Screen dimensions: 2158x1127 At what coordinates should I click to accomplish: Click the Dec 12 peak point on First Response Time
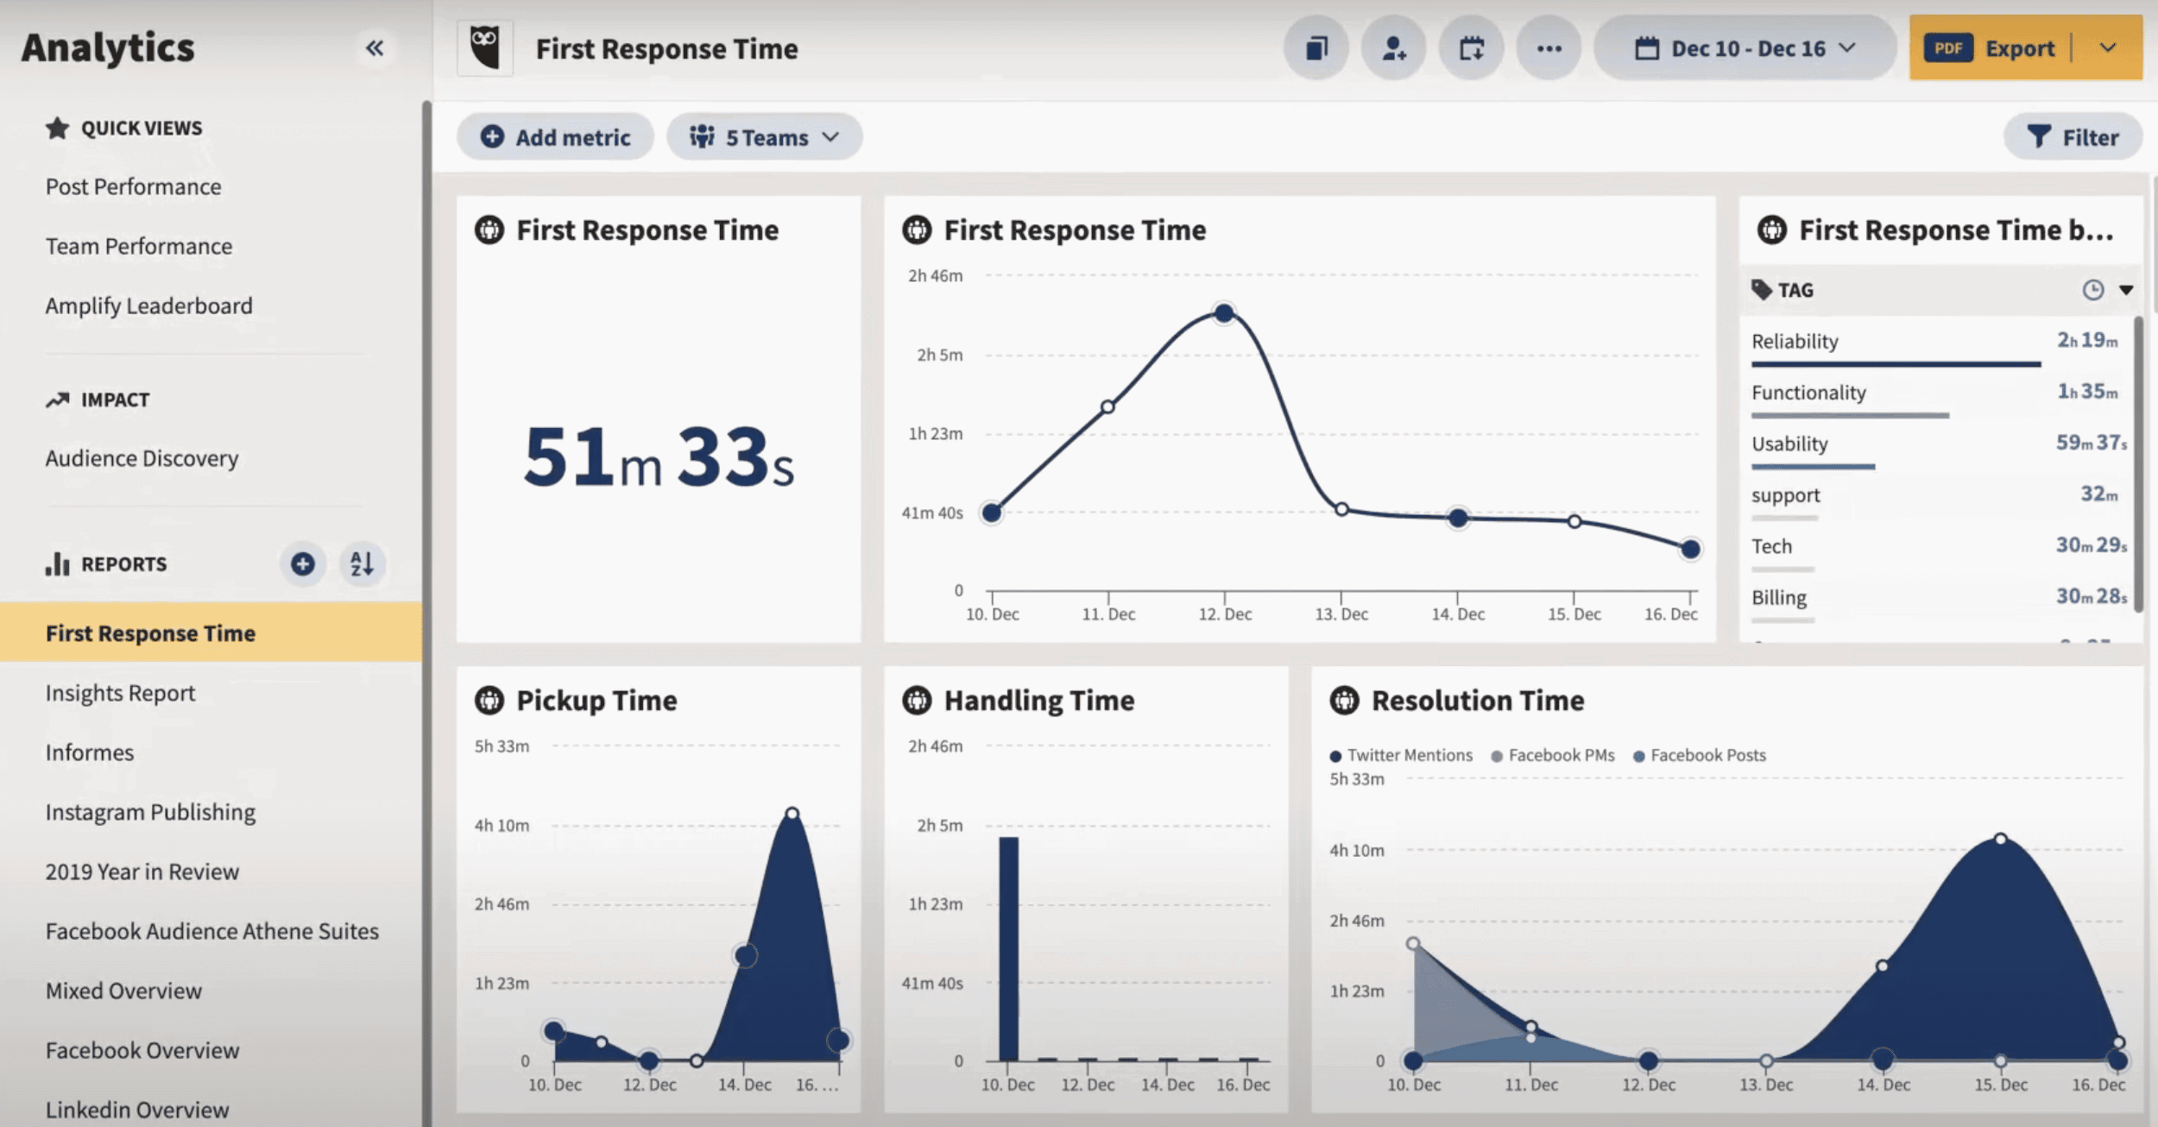[1224, 312]
